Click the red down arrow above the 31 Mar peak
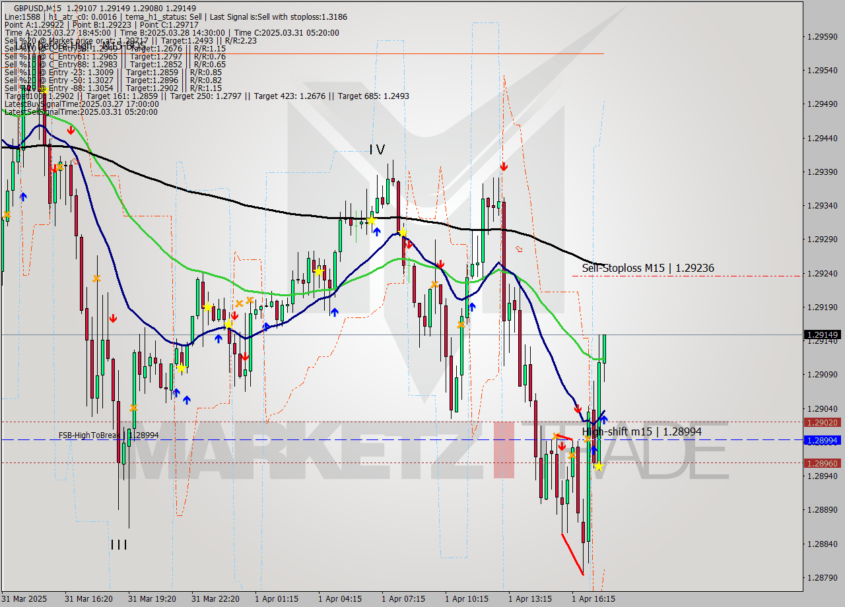This screenshot has width=845, height=607. pos(71,130)
